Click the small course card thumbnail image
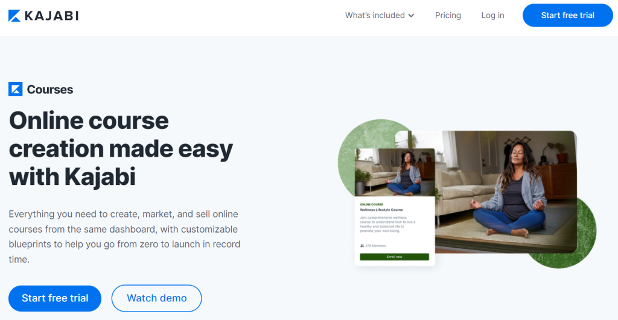Screen dimensions: 618x320 (x=395, y=172)
